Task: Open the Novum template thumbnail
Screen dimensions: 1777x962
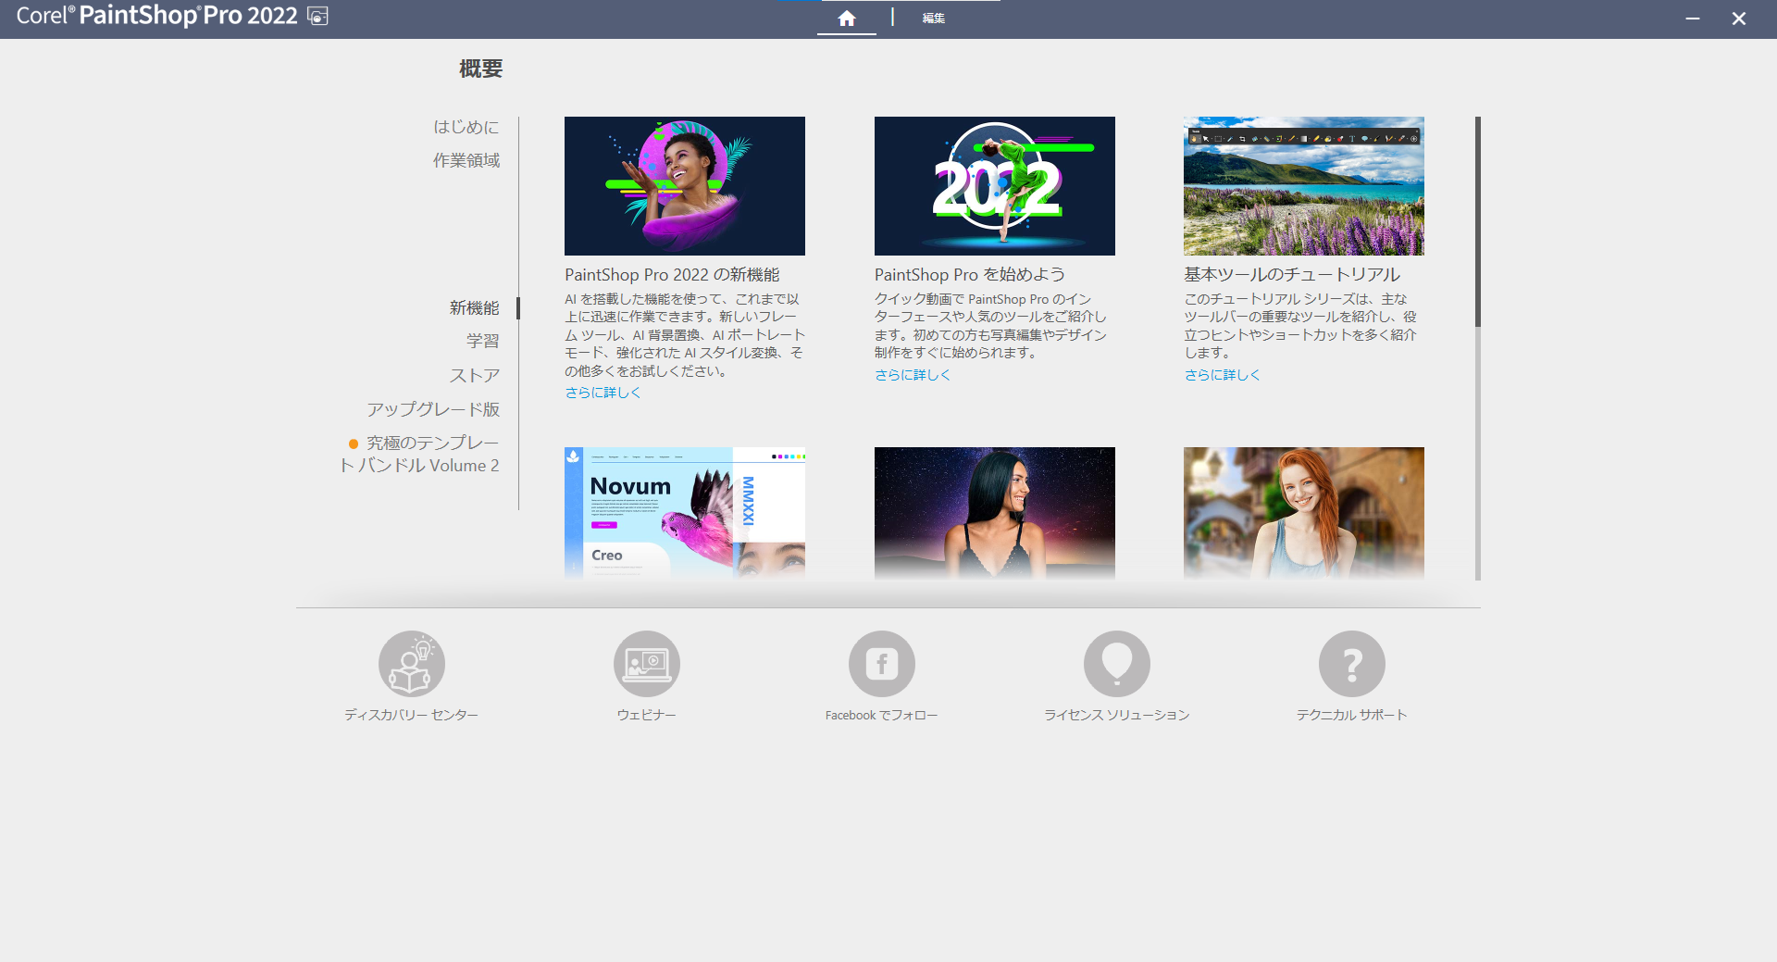Action: [685, 513]
